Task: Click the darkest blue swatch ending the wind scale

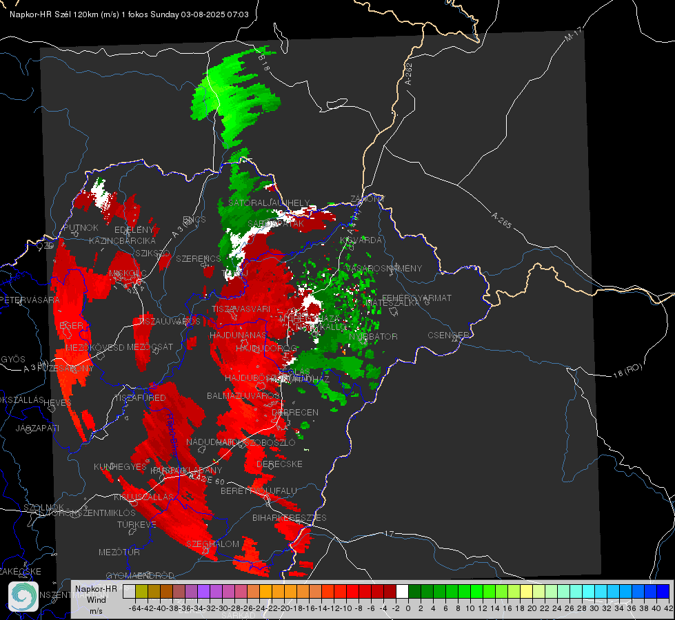Action: 663,591
